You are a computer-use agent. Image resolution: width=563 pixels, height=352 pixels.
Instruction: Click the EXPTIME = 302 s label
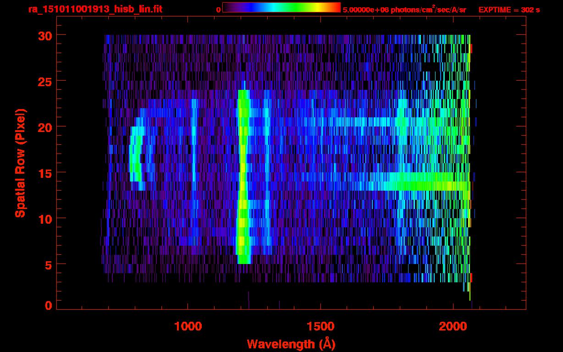click(x=509, y=10)
